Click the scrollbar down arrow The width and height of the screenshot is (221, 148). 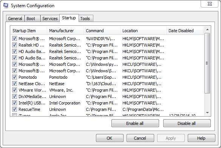point(207,112)
